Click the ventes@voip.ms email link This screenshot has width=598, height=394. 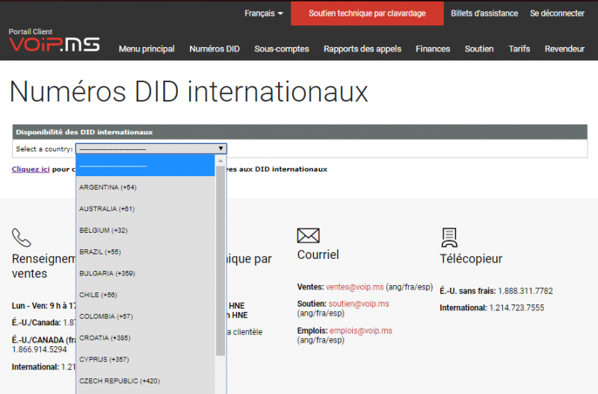(x=354, y=287)
